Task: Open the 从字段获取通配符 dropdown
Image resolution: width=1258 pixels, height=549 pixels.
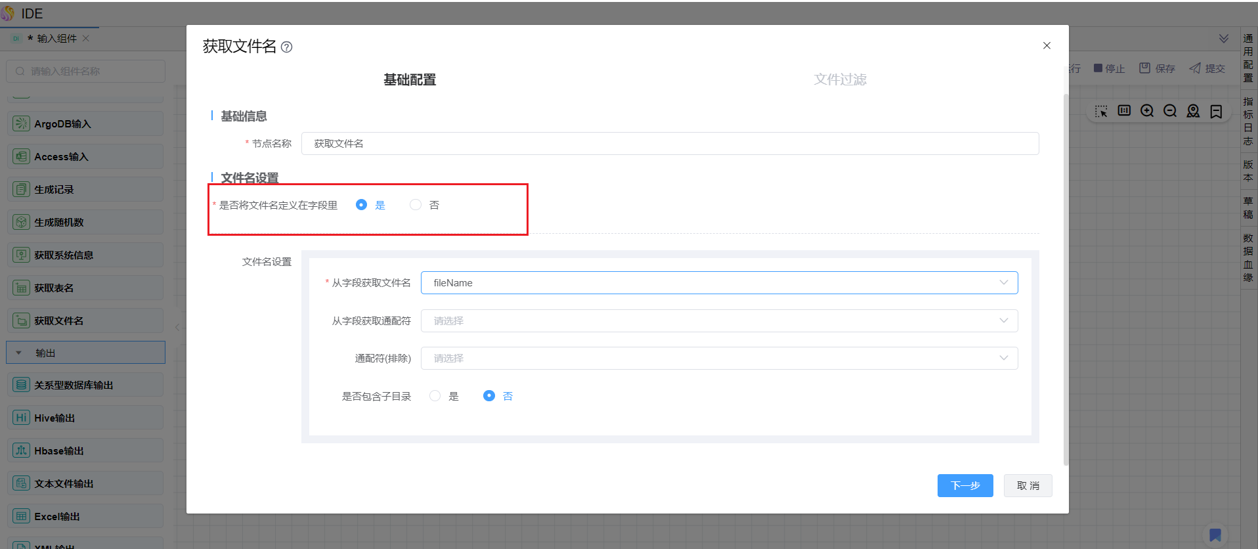Action: [x=719, y=320]
